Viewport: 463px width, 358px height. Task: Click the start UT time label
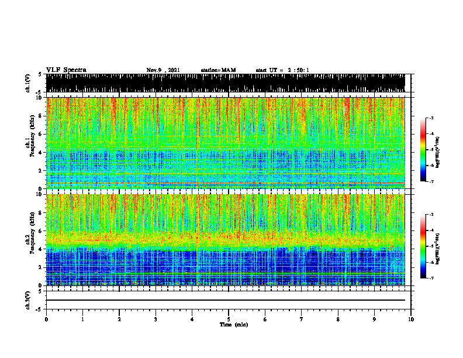coord(282,70)
